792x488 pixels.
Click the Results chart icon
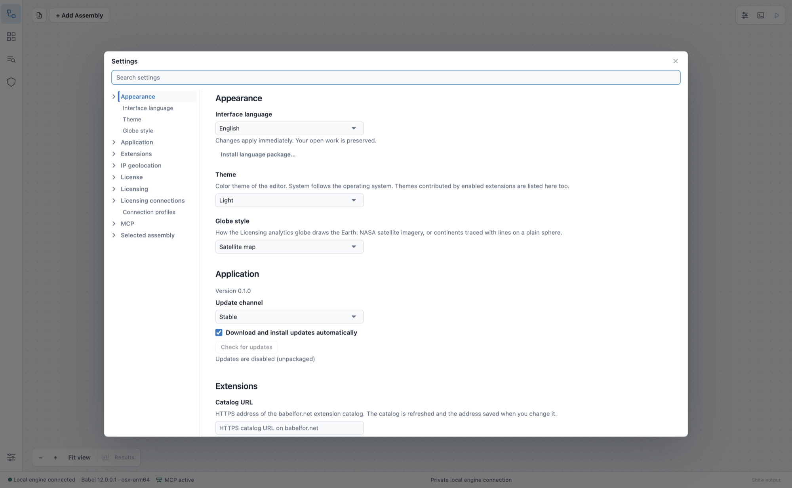106,457
